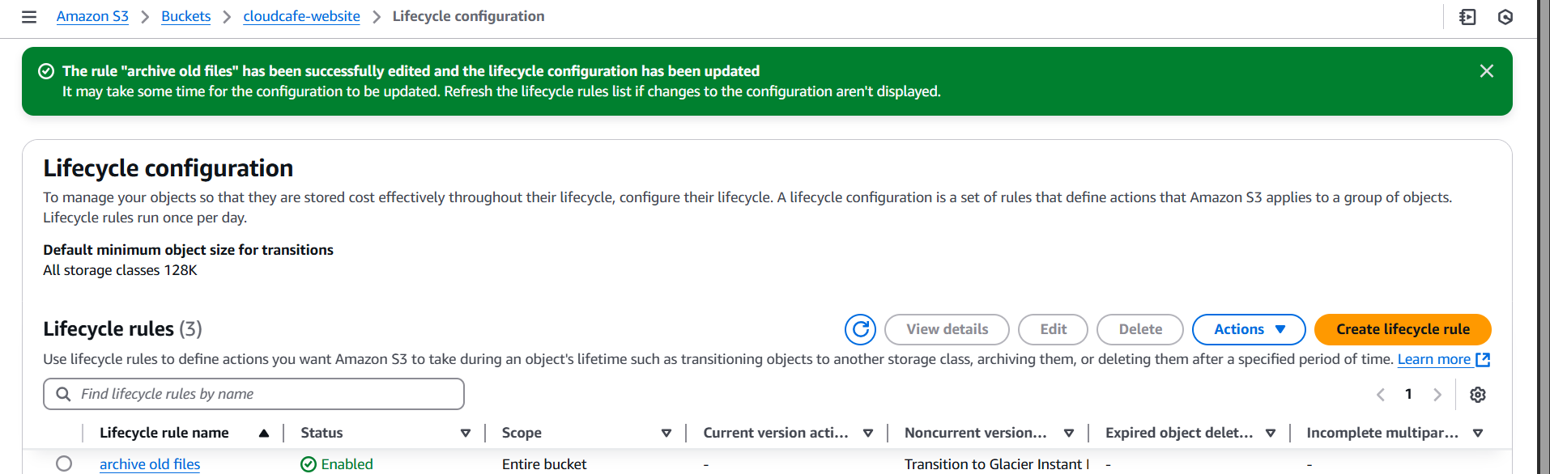The width and height of the screenshot is (1550, 474).
Task: Go to cloudcafe-website breadcrumb
Action: [x=301, y=16]
